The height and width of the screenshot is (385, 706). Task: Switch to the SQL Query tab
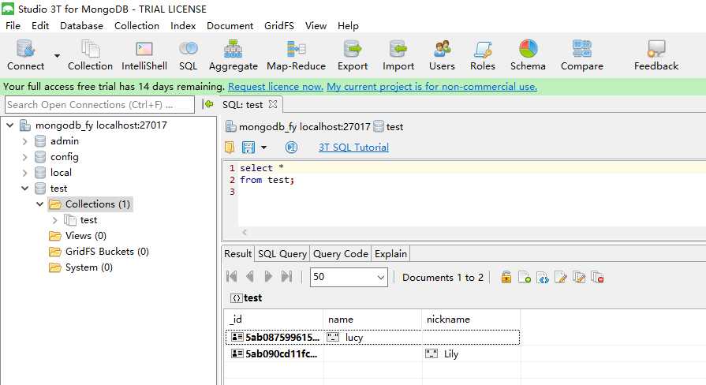pyautogui.click(x=282, y=254)
